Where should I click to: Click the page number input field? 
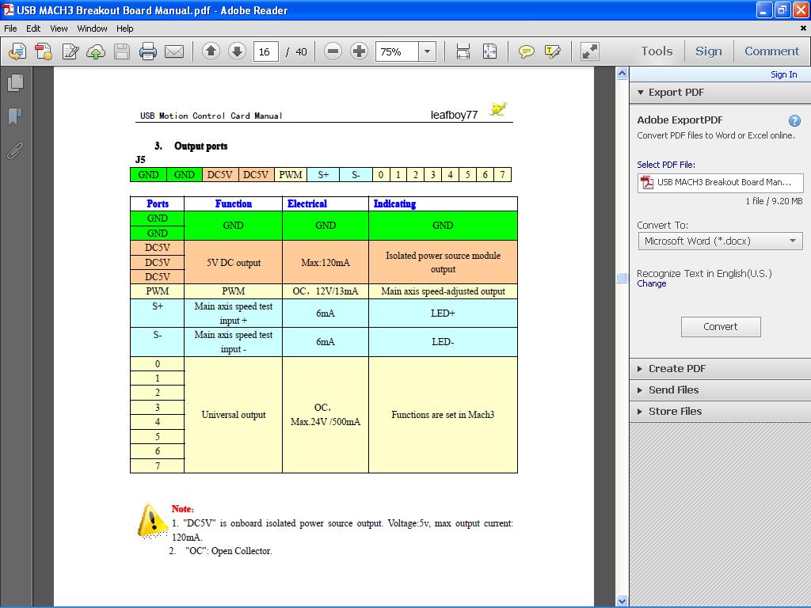click(265, 51)
